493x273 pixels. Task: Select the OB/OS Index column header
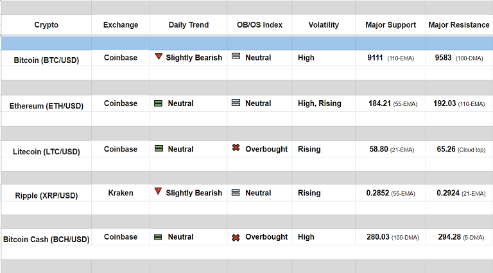[259, 25]
